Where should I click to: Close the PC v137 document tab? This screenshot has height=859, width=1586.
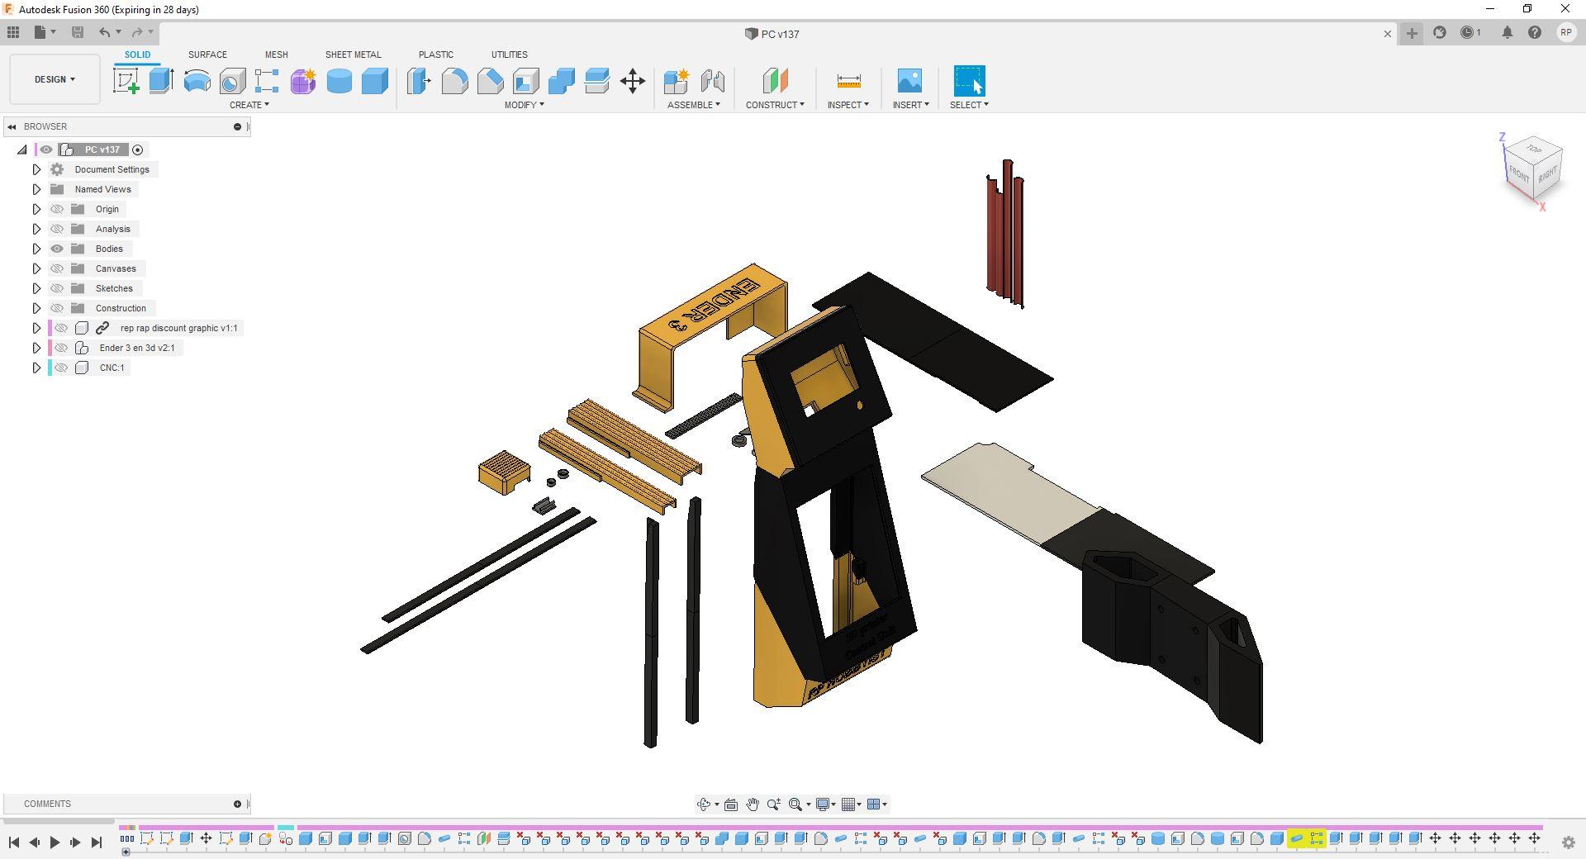[1387, 34]
